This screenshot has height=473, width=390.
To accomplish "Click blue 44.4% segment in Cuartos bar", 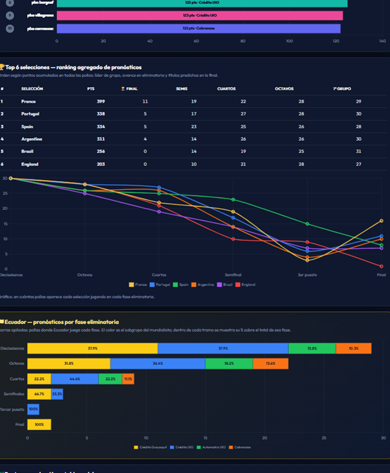I will click(x=75, y=379).
